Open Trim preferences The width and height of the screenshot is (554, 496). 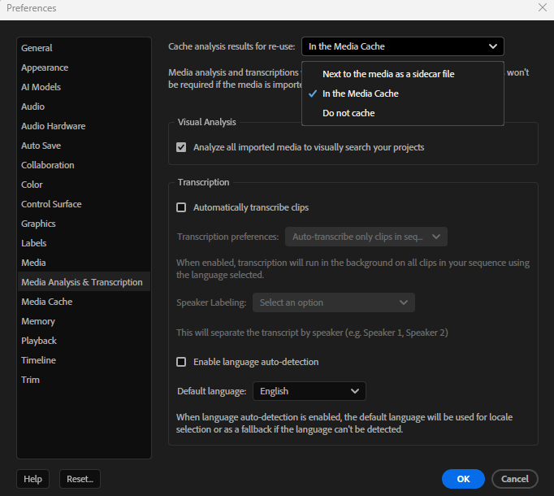tap(84, 380)
